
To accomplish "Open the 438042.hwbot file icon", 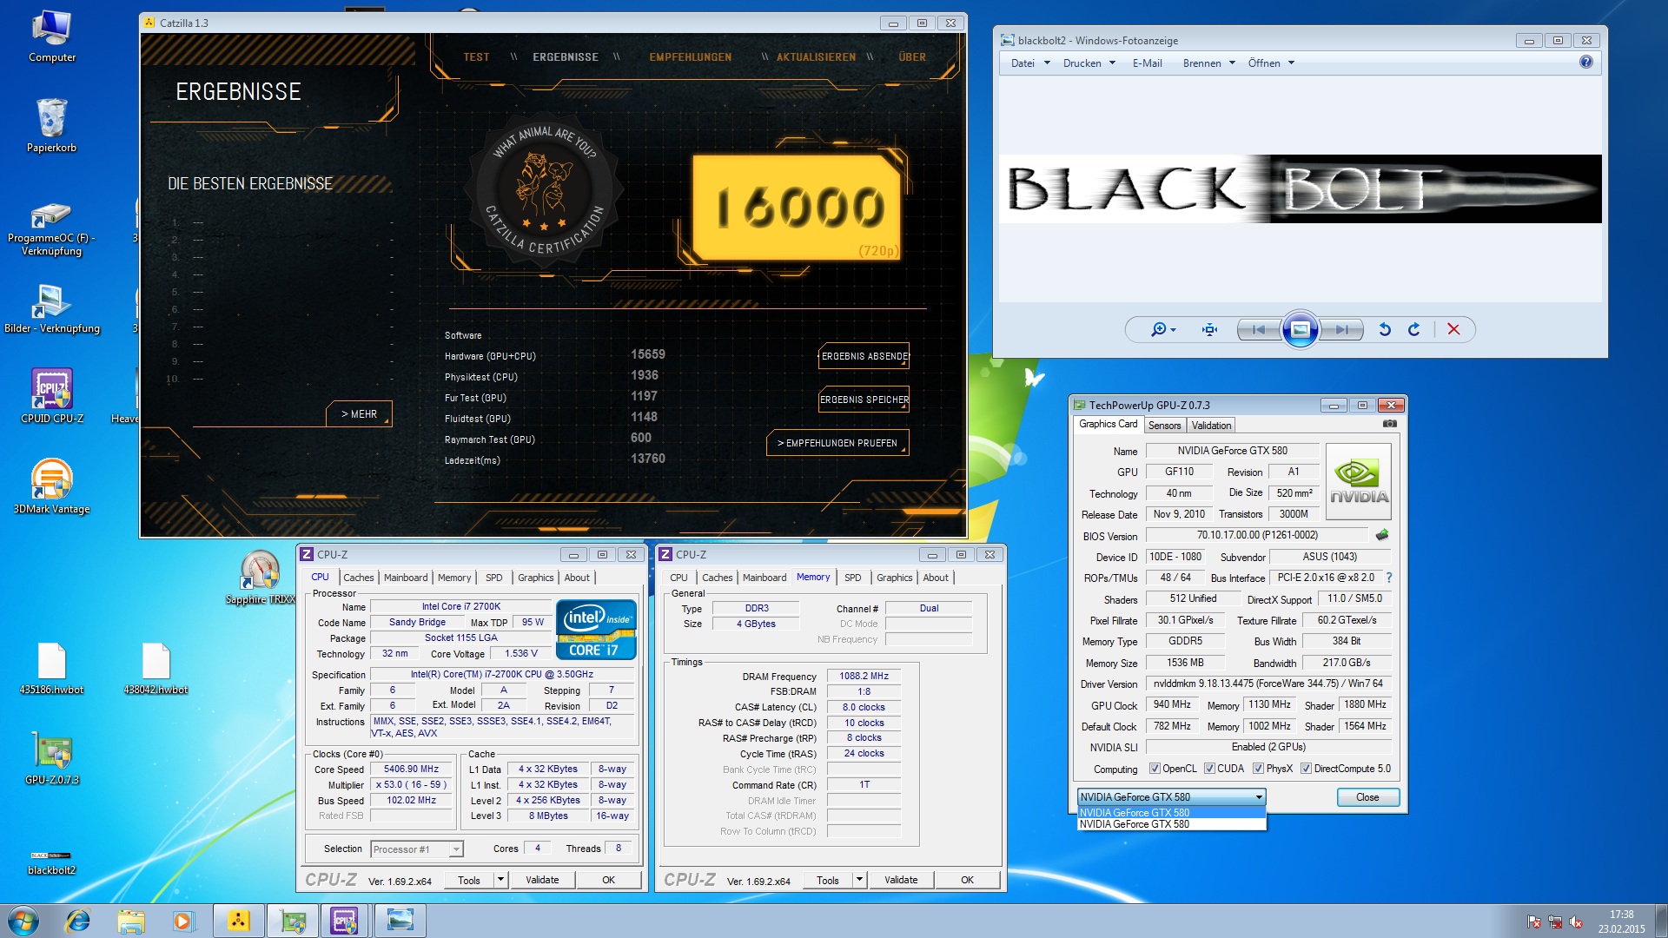I will pos(156,669).
